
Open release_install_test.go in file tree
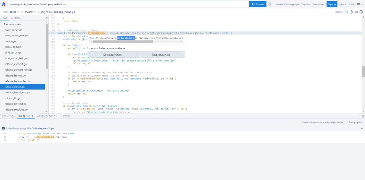coord(17,93)
